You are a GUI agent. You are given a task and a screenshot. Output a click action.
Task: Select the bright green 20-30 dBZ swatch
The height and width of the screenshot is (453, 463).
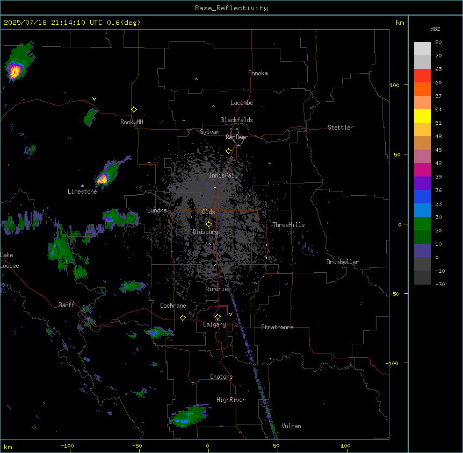422,224
